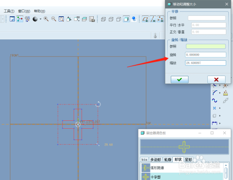Select the arc tool icon
Screen dimensions: 233x180
tap(215, 93)
